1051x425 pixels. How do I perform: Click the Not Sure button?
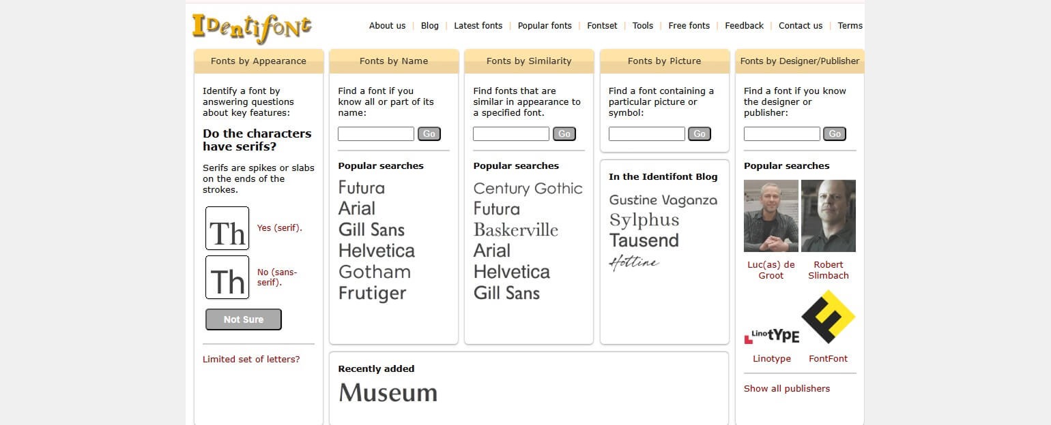coord(244,319)
